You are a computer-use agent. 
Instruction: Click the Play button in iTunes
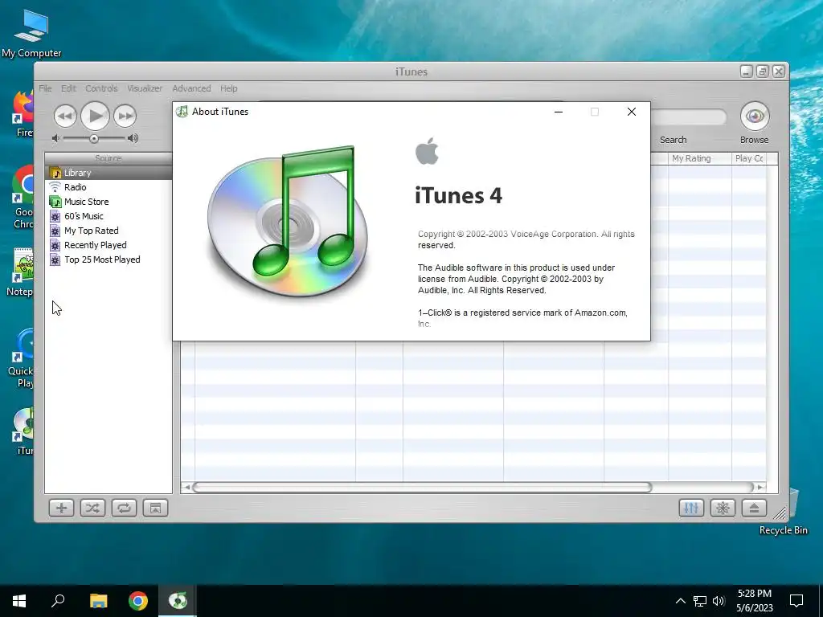(95, 116)
